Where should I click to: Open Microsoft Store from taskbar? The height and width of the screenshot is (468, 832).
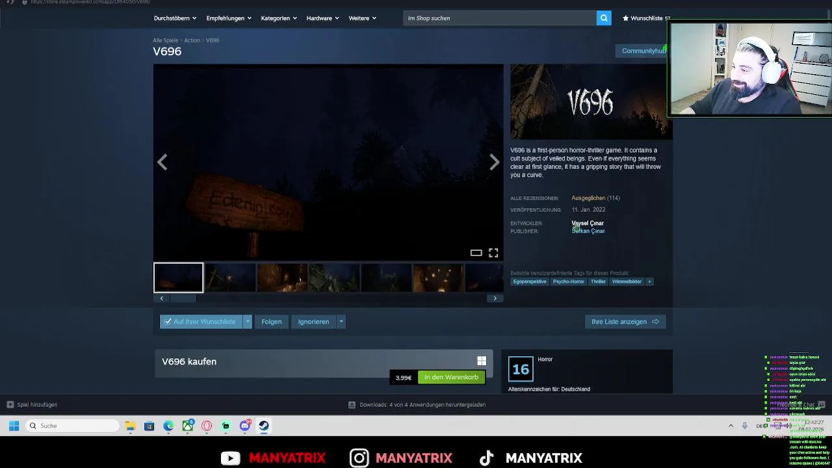(x=149, y=426)
